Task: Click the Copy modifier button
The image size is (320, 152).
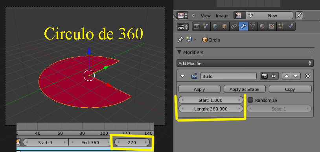Action: click(290, 89)
